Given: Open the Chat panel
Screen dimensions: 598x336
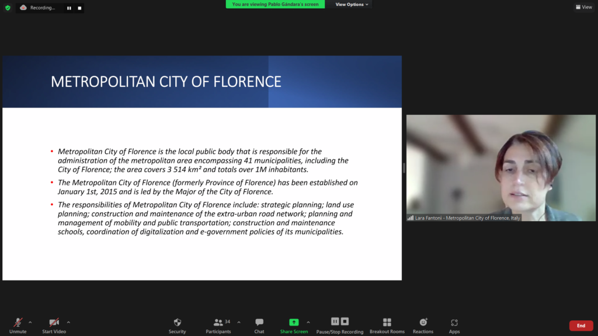Looking at the screenshot, I should point(259,323).
